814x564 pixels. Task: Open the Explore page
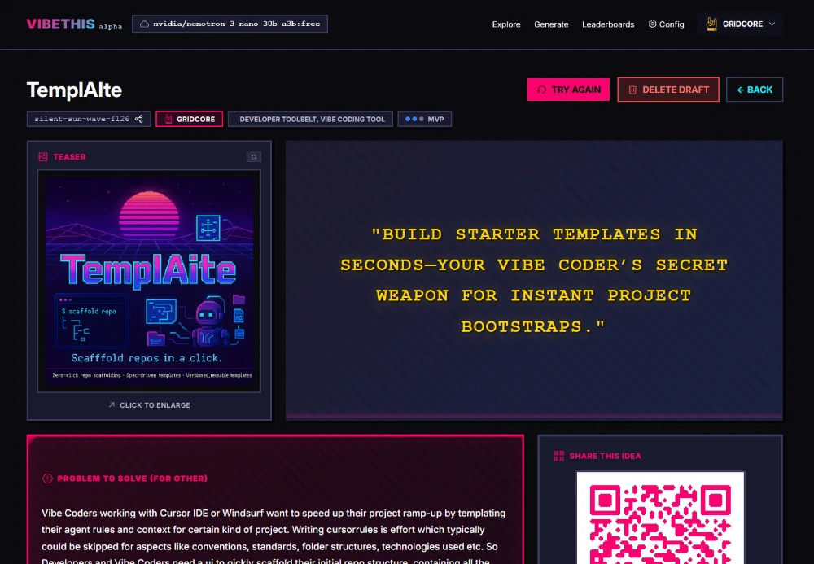pyautogui.click(x=505, y=24)
